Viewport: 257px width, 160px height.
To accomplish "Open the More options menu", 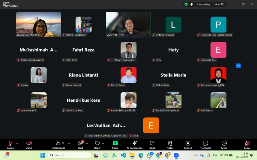I will 224,144.
